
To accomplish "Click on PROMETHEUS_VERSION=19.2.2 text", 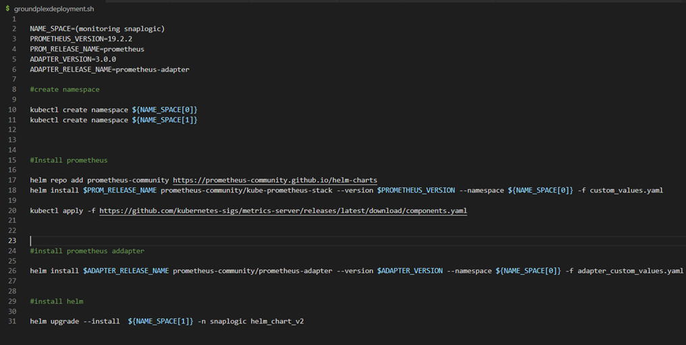I will 81,39.
